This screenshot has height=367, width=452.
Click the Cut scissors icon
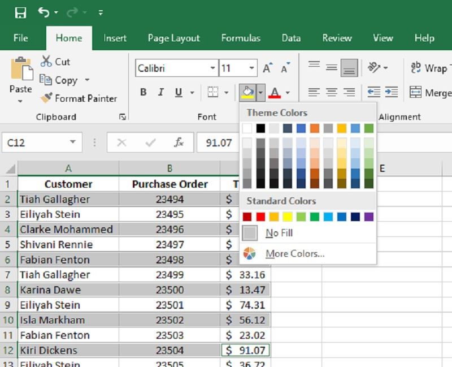pyautogui.click(x=46, y=62)
